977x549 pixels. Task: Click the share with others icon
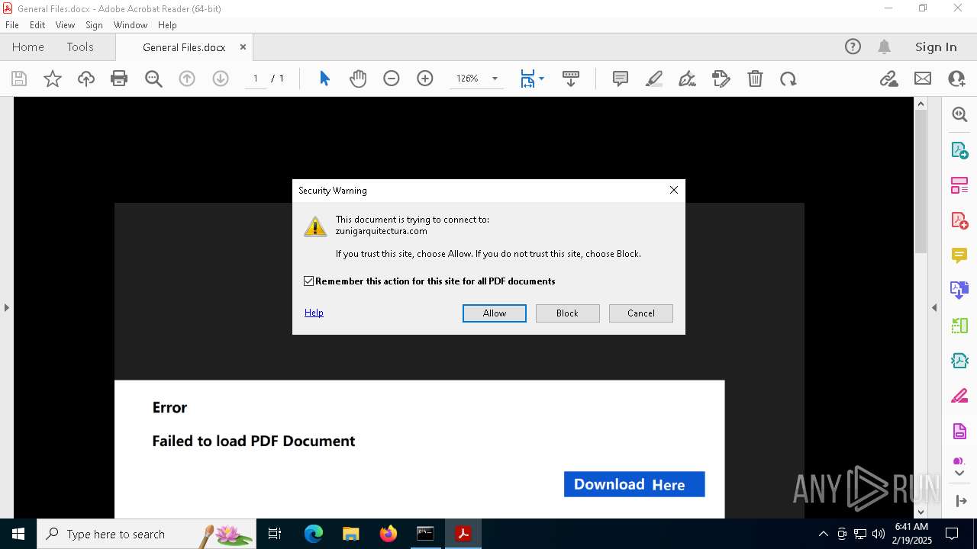coord(956,79)
